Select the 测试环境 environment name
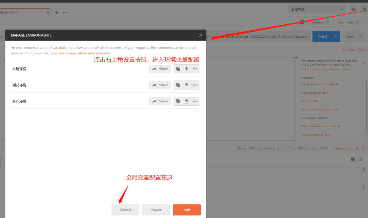Viewport: 368px width, 218px height. 19,85
